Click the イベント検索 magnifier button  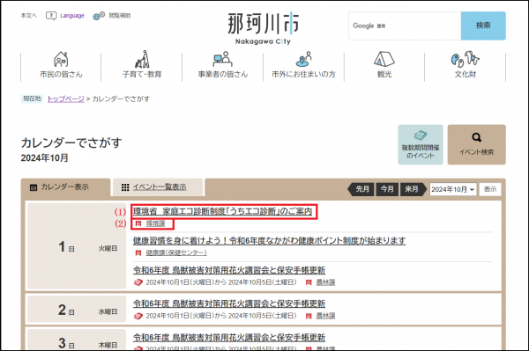tap(476, 144)
